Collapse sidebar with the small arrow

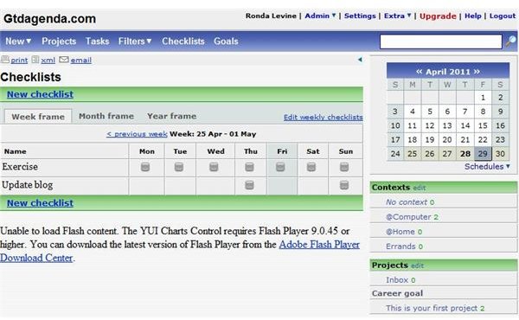[360, 60]
